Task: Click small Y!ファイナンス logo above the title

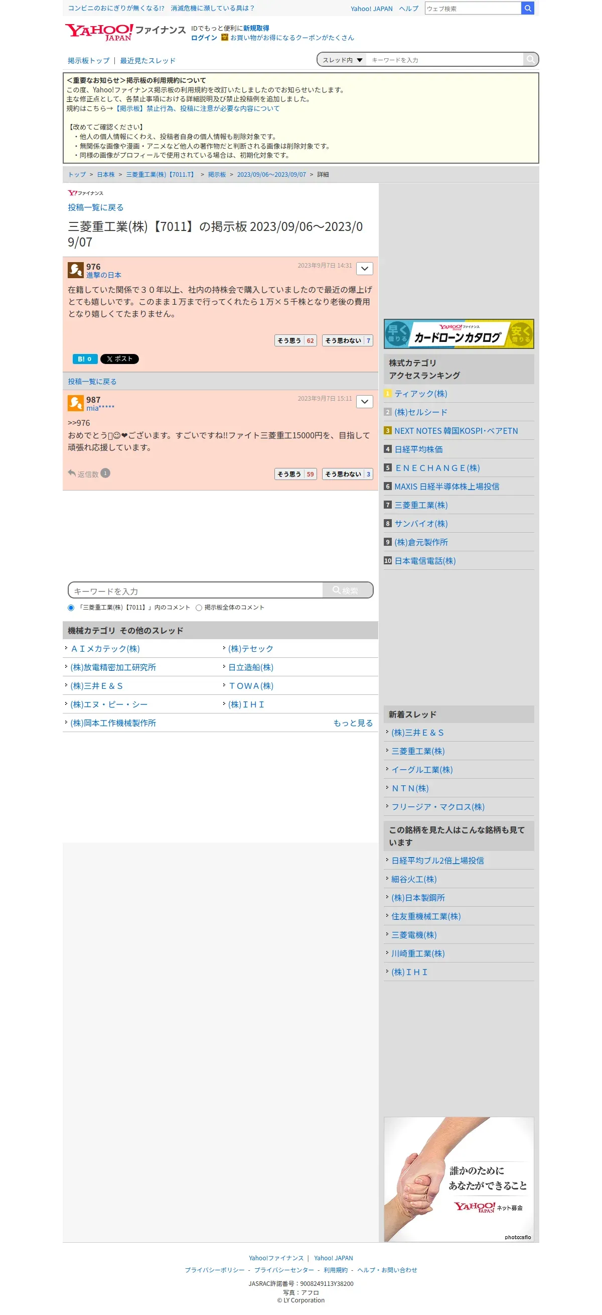Action: pos(86,193)
